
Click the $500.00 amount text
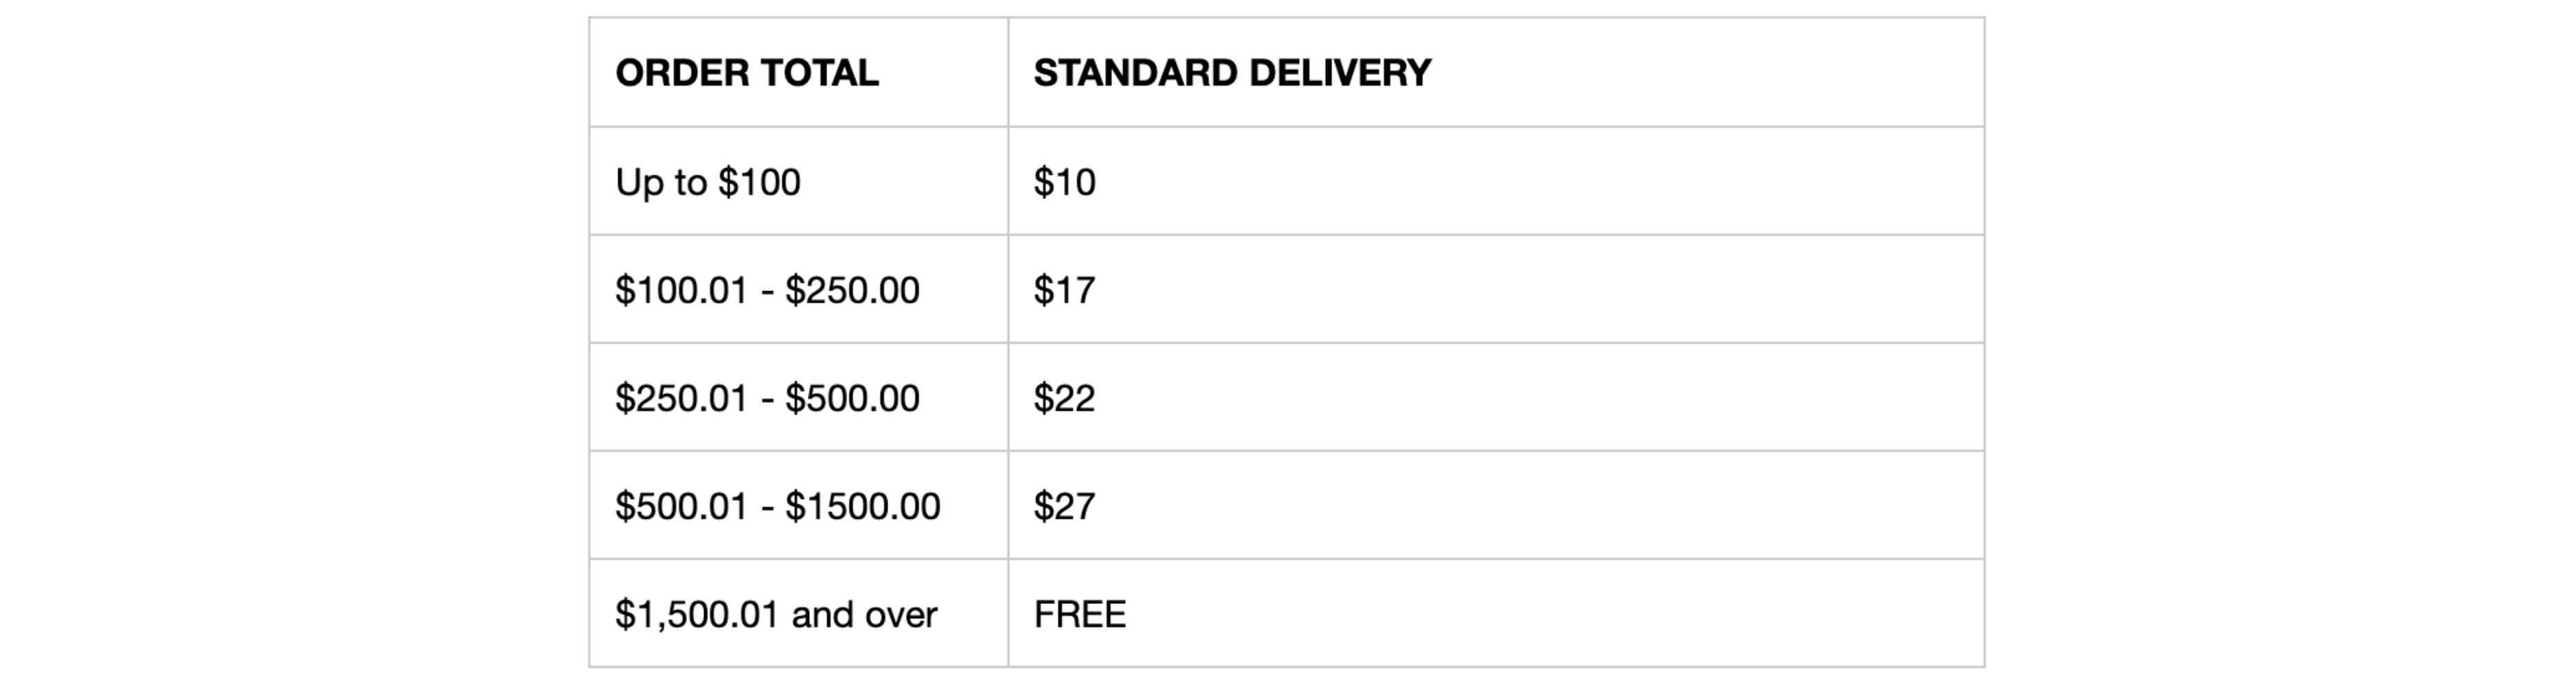pyautogui.click(x=852, y=399)
